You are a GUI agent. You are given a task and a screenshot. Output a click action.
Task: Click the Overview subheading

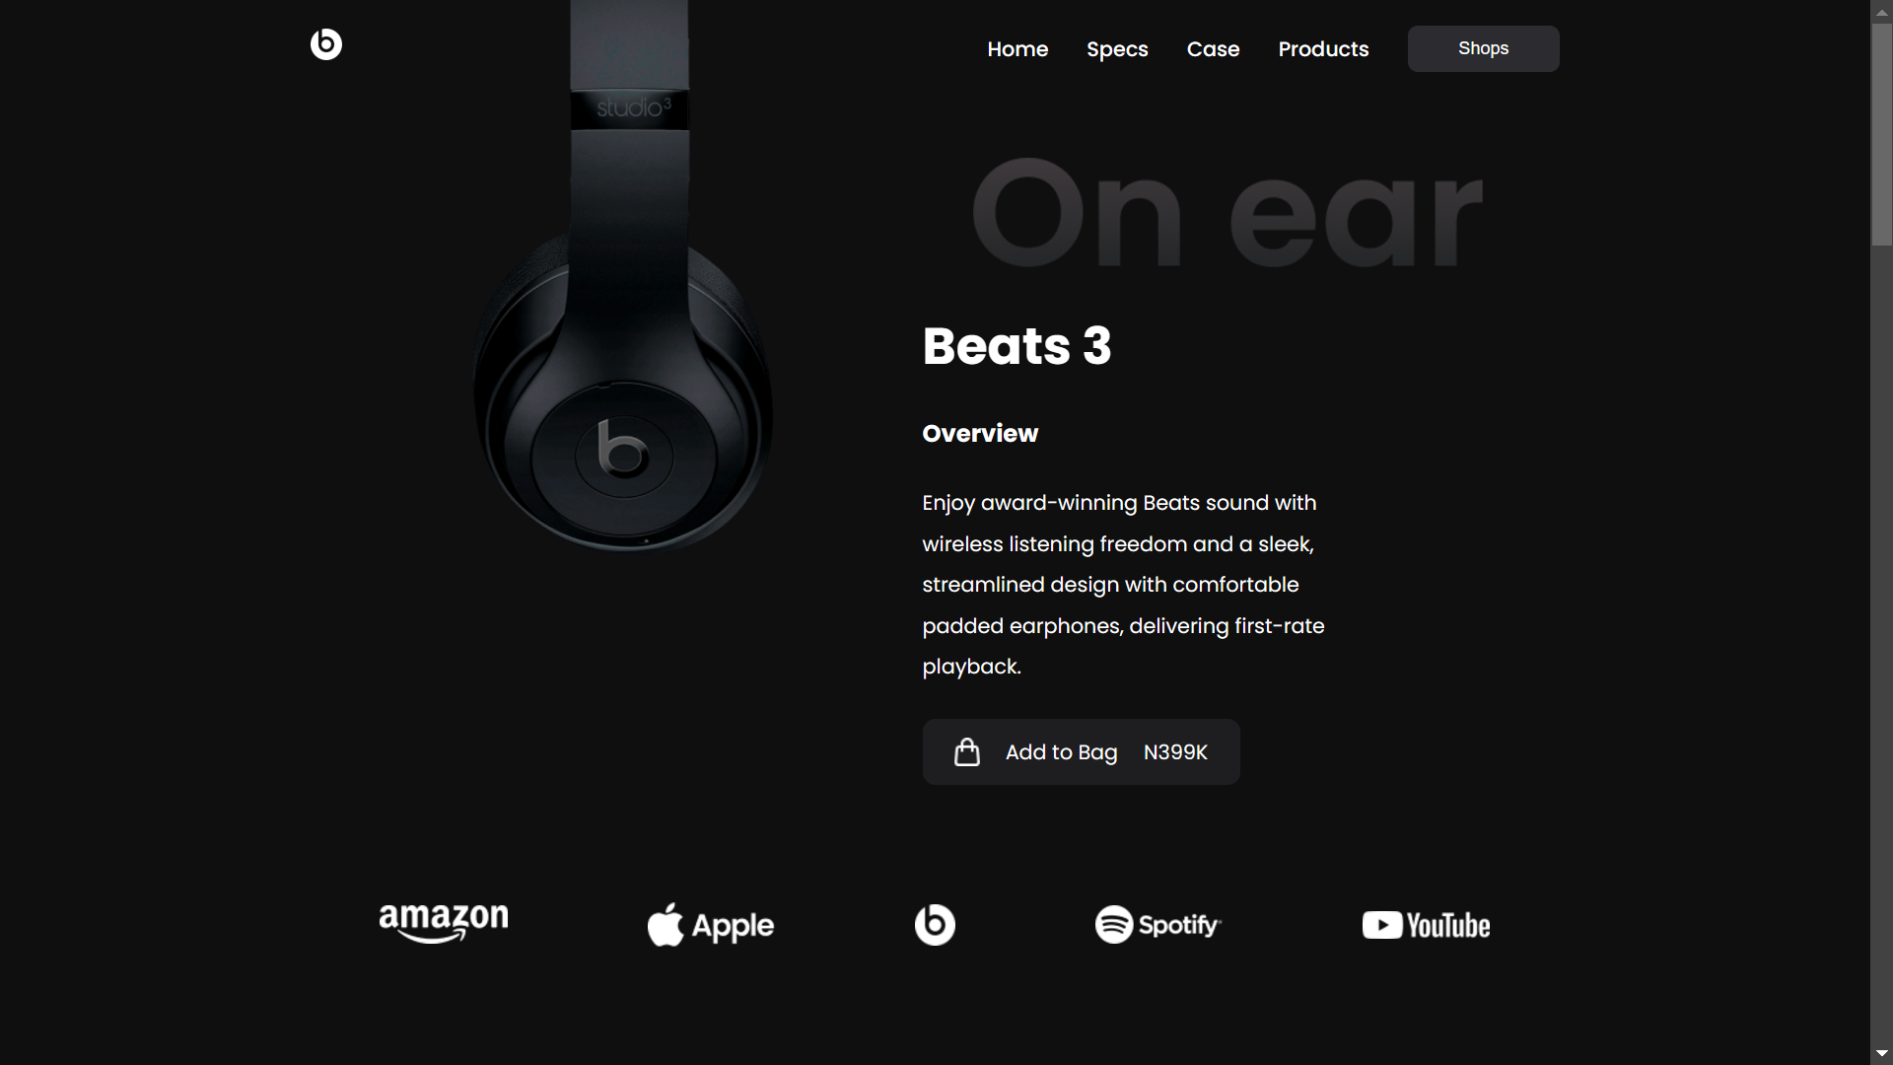click(x=980, y=434)
